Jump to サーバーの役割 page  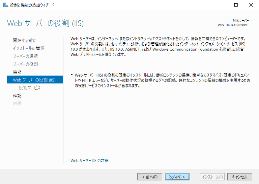pos(25,64)
